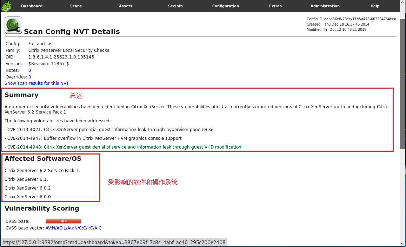
Task: Select the 'Full and fast' config name
Action: pos(41,44)
